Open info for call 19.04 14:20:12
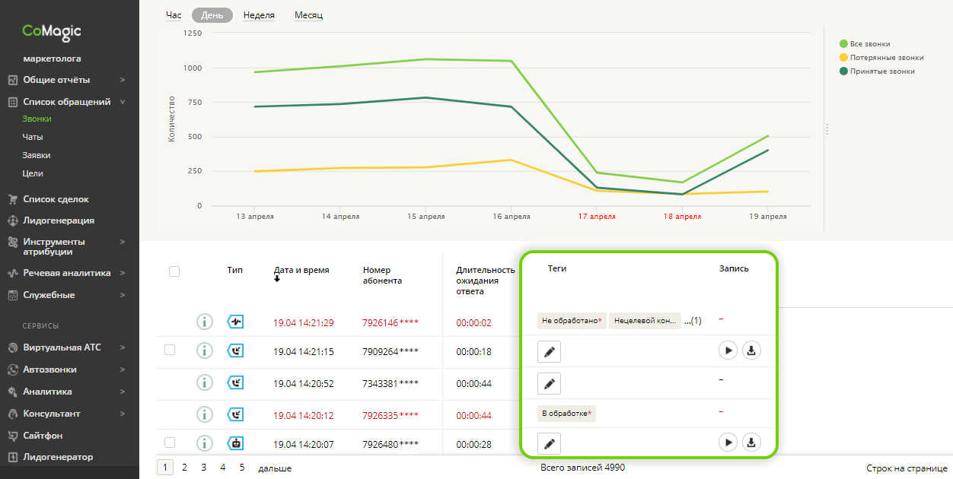The width and height of the screenshot is (953, 479). point(204,414)
